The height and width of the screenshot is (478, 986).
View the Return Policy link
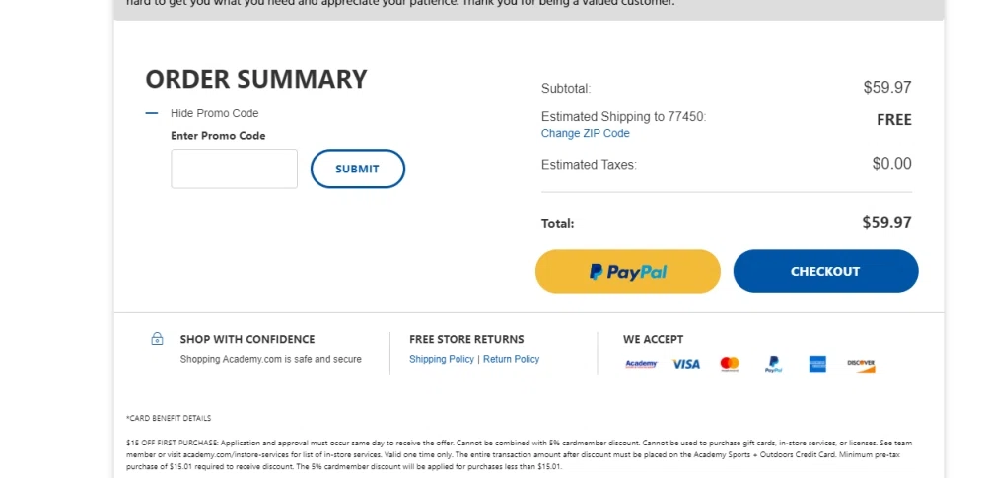[x=511, y=359]
